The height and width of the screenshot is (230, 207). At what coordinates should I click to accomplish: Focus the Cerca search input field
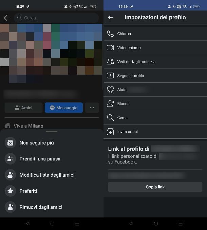pos(56,18)
